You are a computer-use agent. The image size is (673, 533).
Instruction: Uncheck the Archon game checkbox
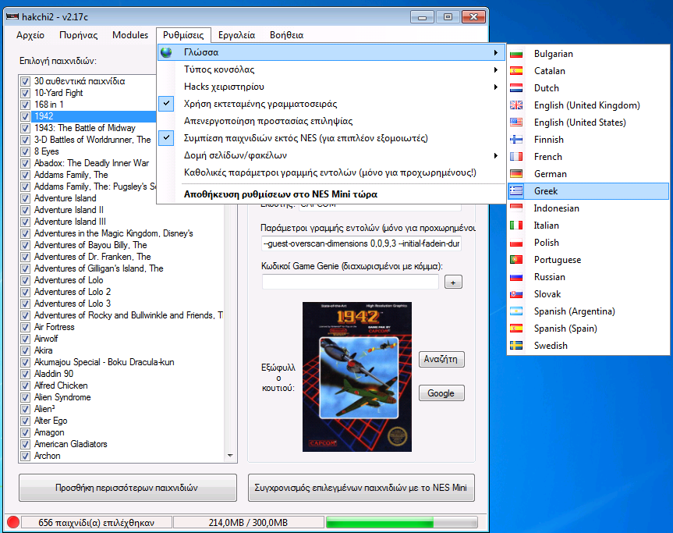point(25,456)
